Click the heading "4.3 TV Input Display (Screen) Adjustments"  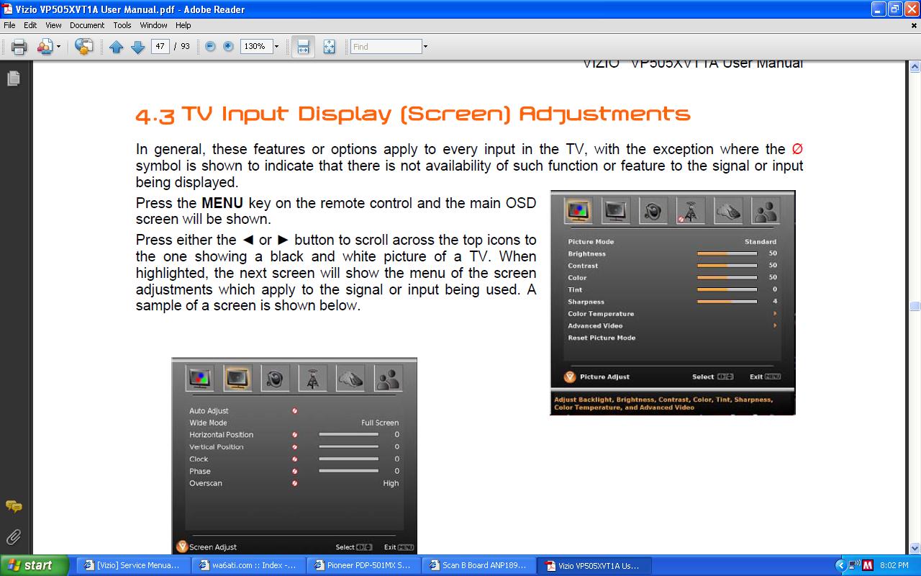413,114
